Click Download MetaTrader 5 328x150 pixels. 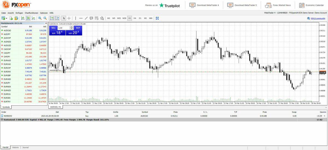[x=242, y=5]
